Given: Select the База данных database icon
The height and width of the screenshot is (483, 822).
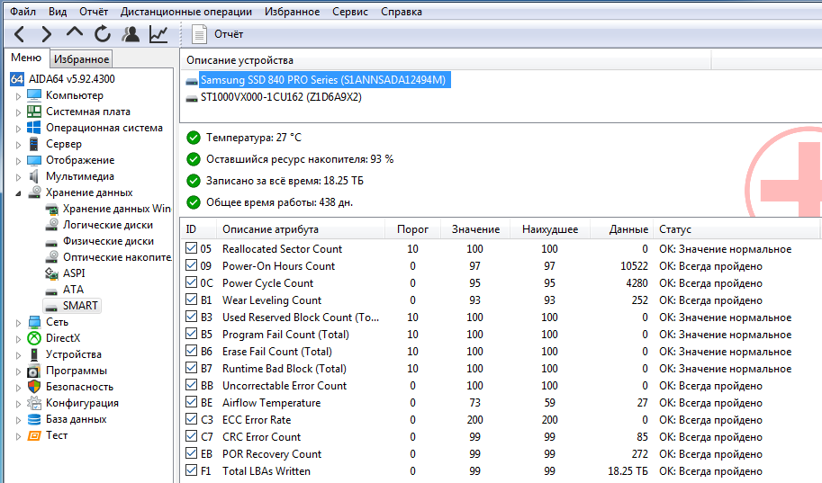Looking at the screenshot, I should point(34,420).
